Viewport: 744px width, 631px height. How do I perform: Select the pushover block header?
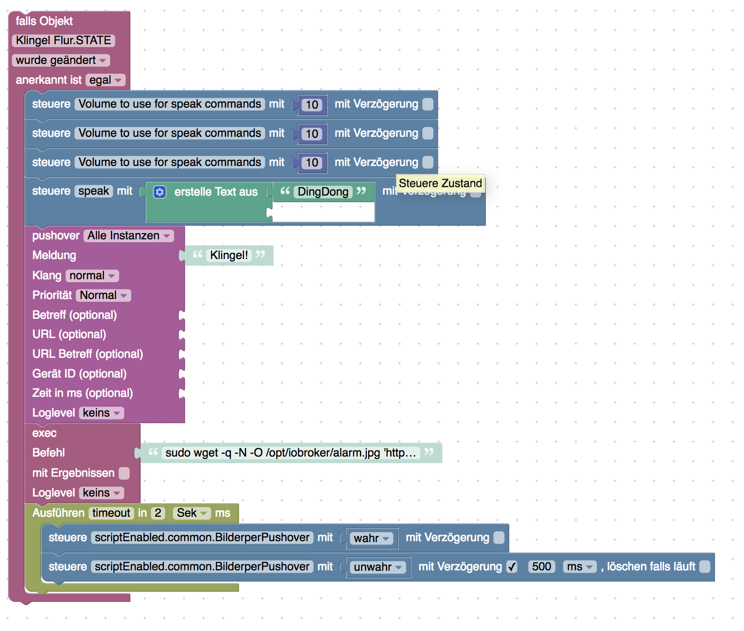(x=55, y=236)
